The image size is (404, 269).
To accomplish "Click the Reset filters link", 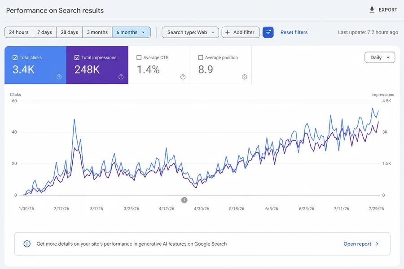I will (294, 32).
